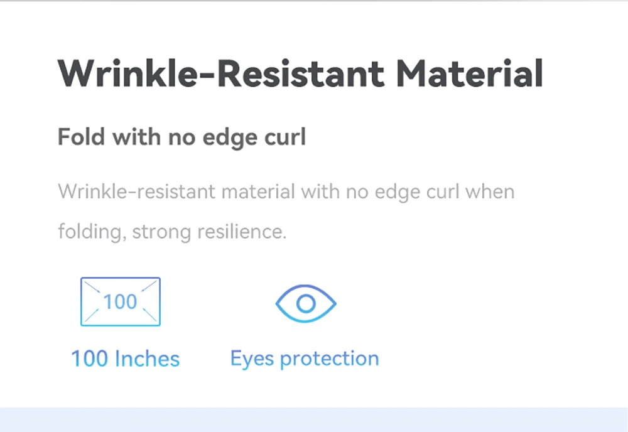Click the top-left arrow in the screen icon
The image size is (628, 432).
(x=92, y=287)
